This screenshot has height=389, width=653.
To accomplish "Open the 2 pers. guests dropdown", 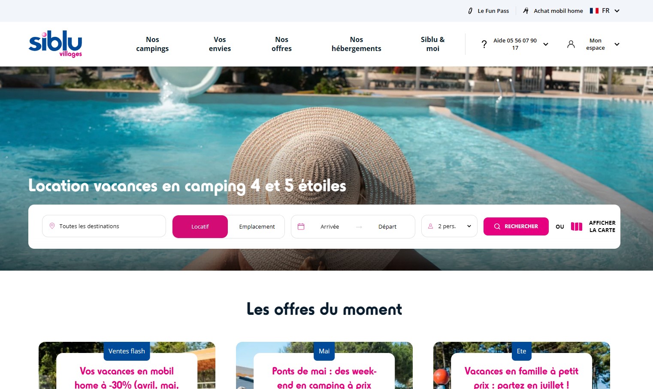I will click(449, 226).
